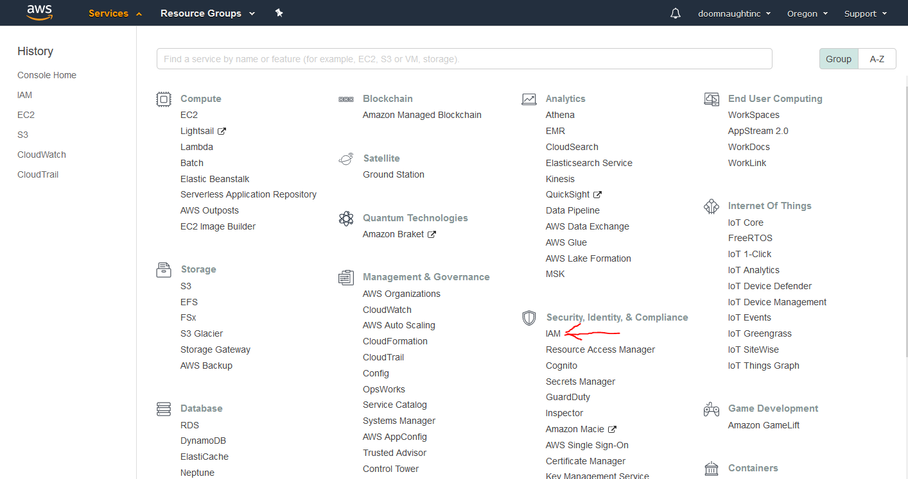Click the Satellite category icon

tap(346, 158)
